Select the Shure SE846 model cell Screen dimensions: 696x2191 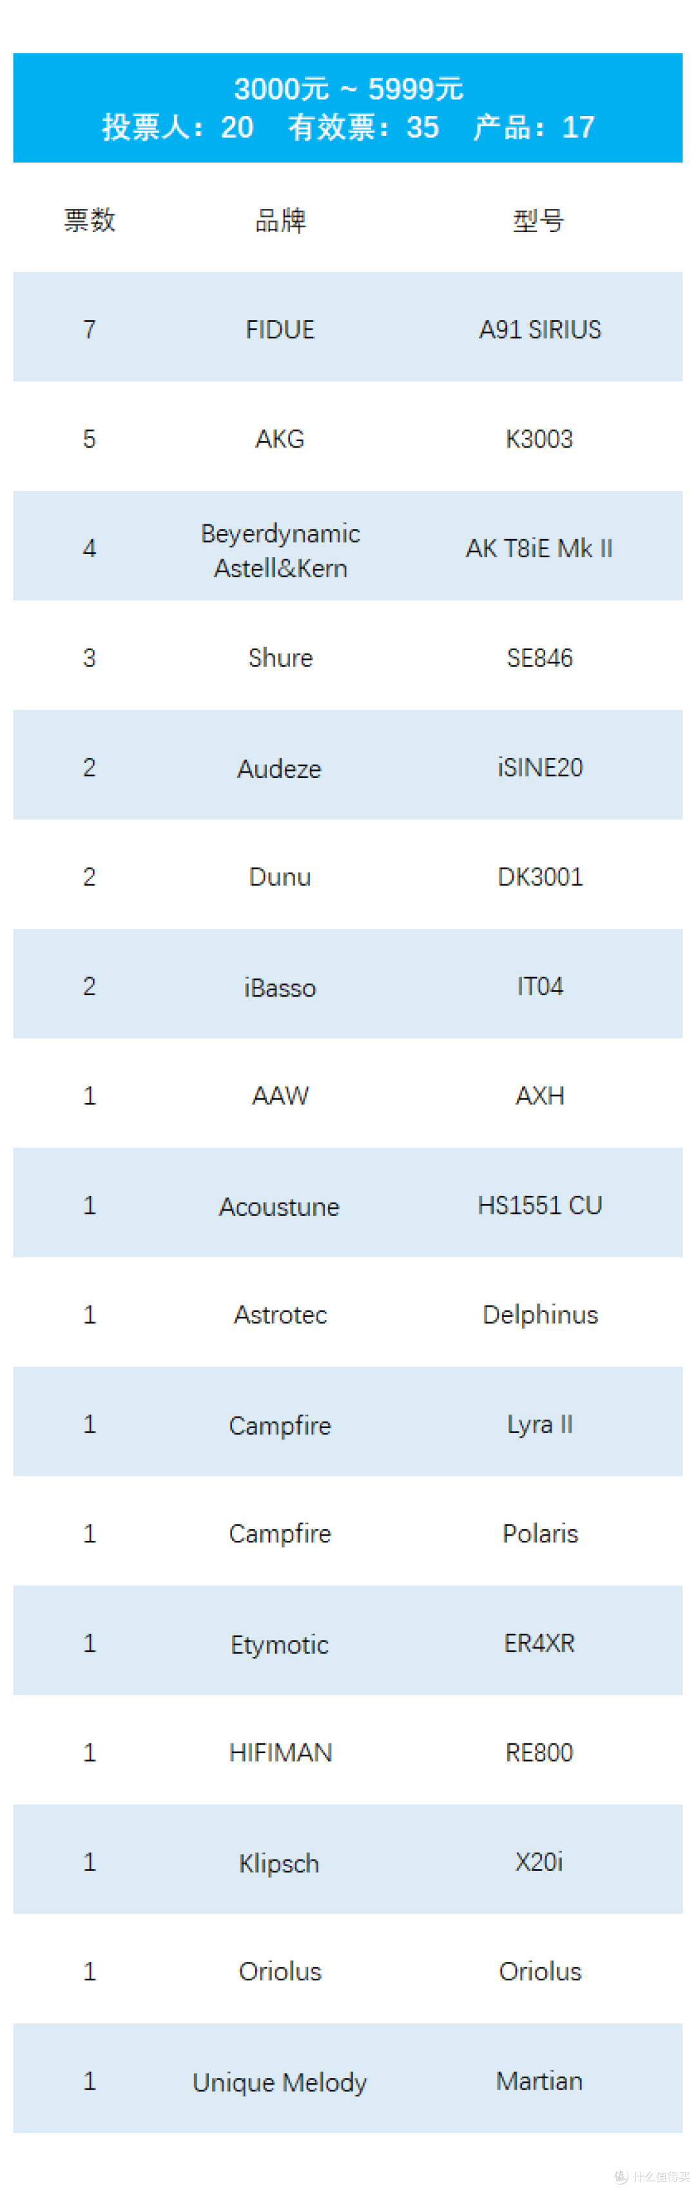click(539, 657)
